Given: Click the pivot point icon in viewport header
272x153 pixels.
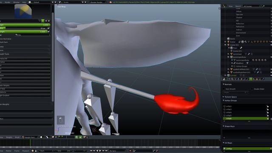Looking at the screenshot, I should 47,137.
